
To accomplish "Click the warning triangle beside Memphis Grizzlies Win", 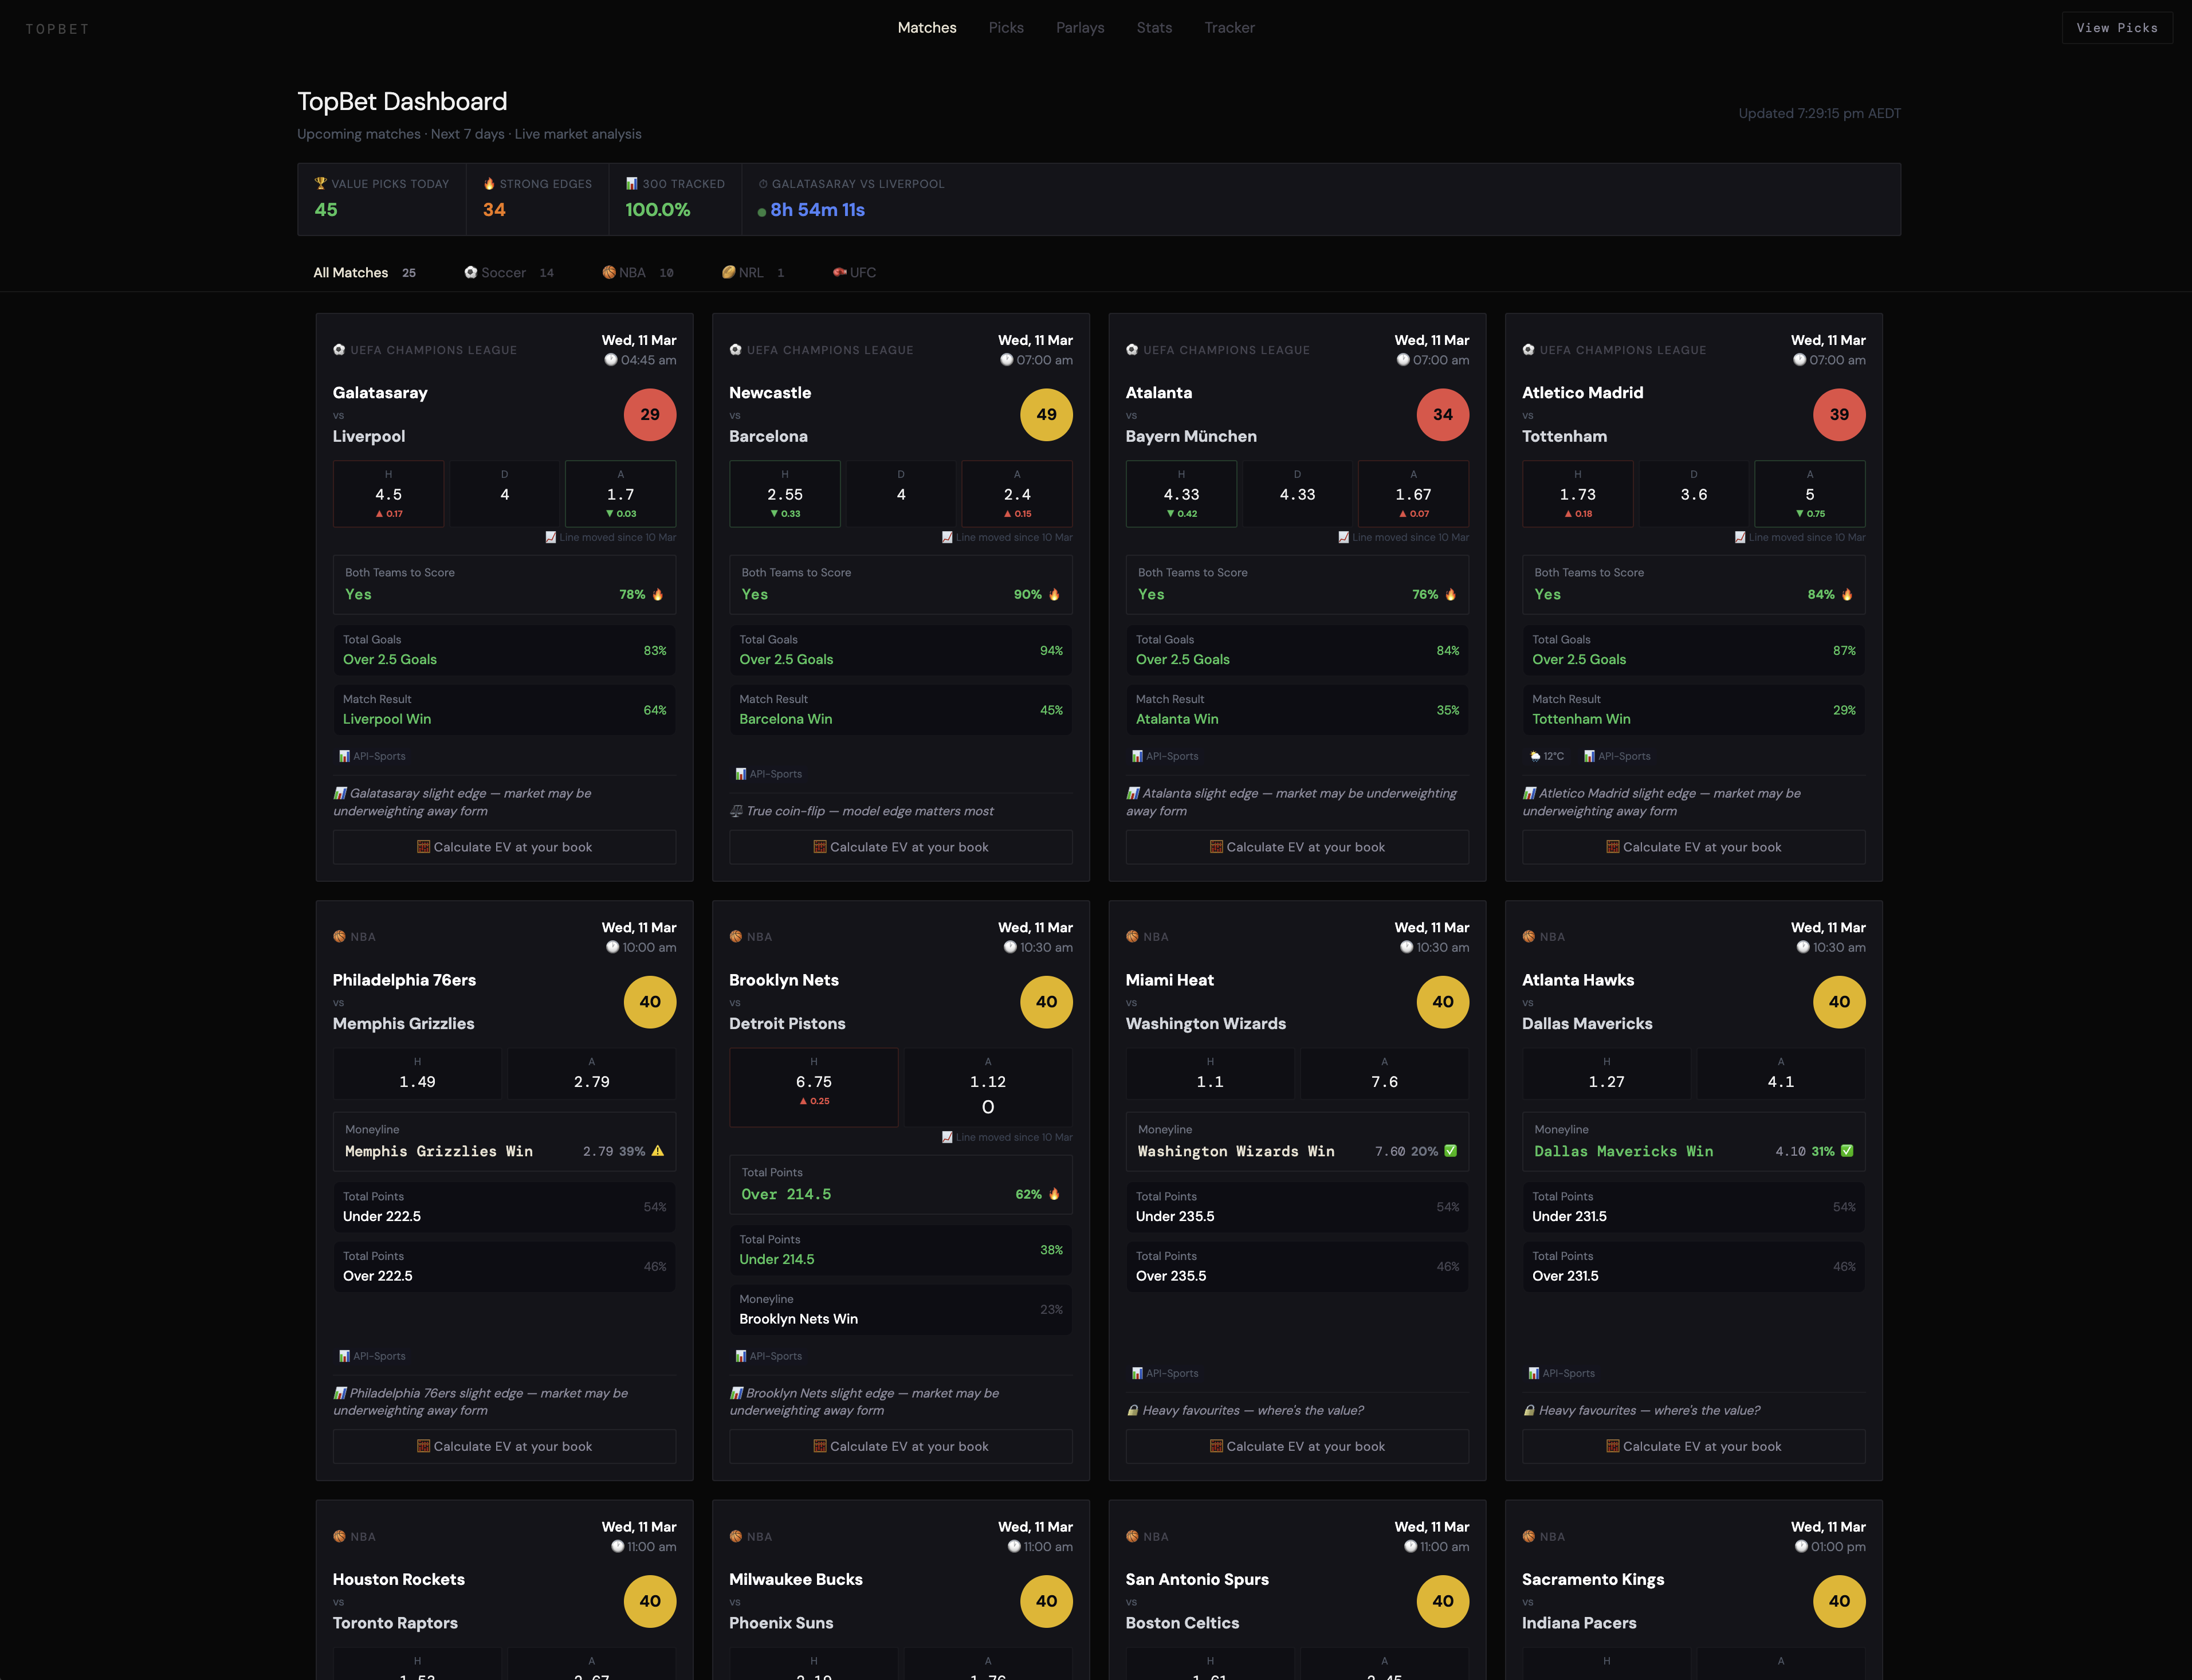I will 657,1151.
